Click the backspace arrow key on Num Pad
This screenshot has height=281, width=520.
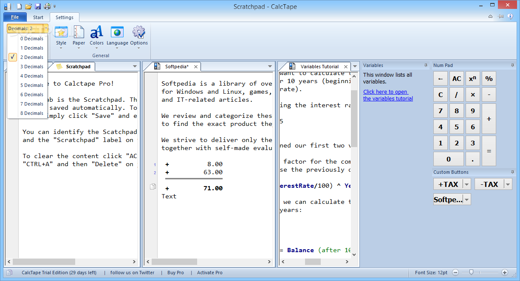(x=441, y=78)
